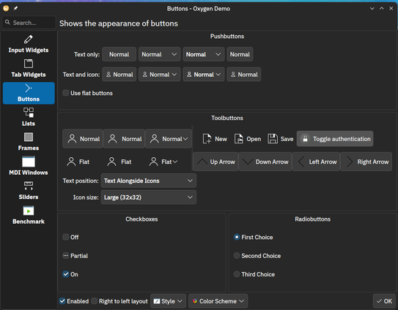Image resolution: width=398 pixels, height=310 pixels.
Task: Click the Right Arrow toolbutton
Action: 366,162
